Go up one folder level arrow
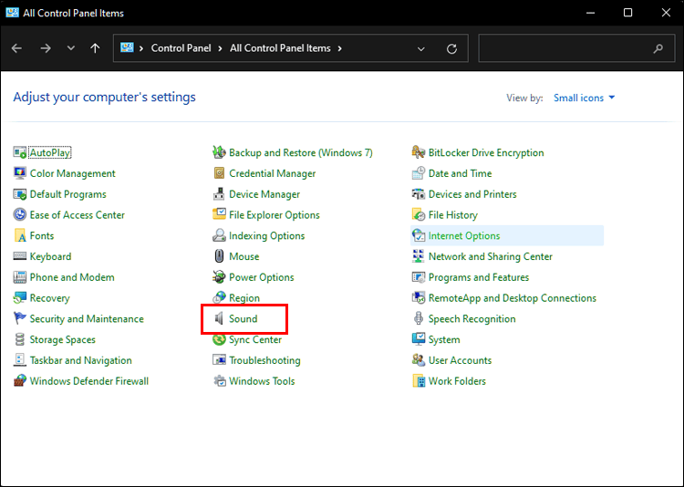 coord(95,48)
